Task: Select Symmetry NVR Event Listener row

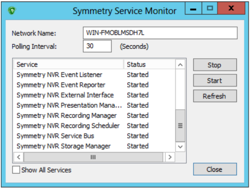Action: (x=94, y=74)
